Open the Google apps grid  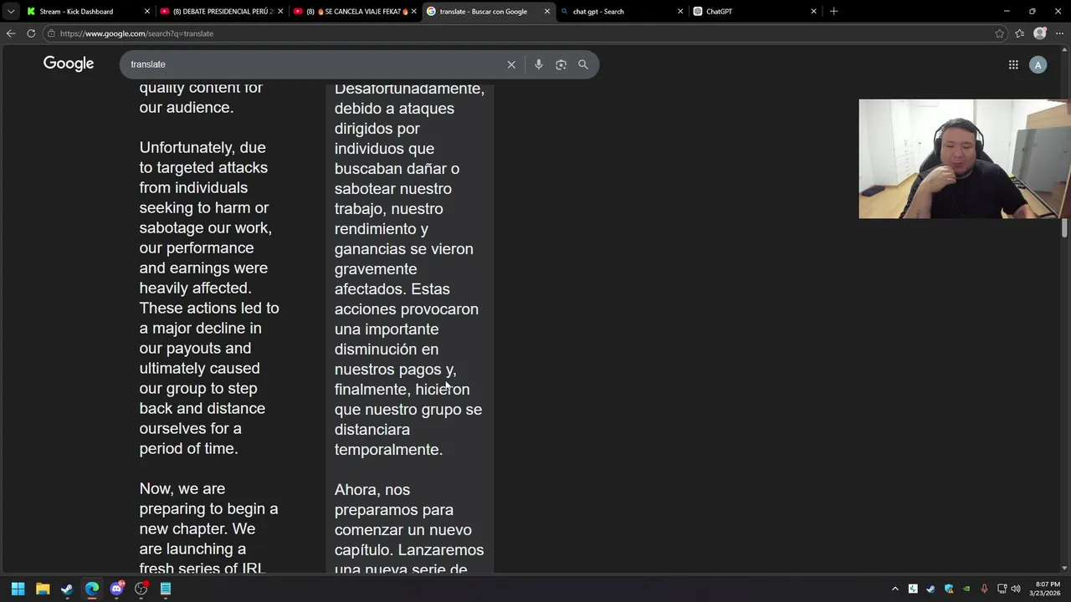click(x=1013, y=64)
